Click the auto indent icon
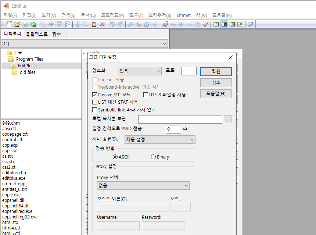Image resolution: width=316 pixels, height=235 pixels. 190,24
